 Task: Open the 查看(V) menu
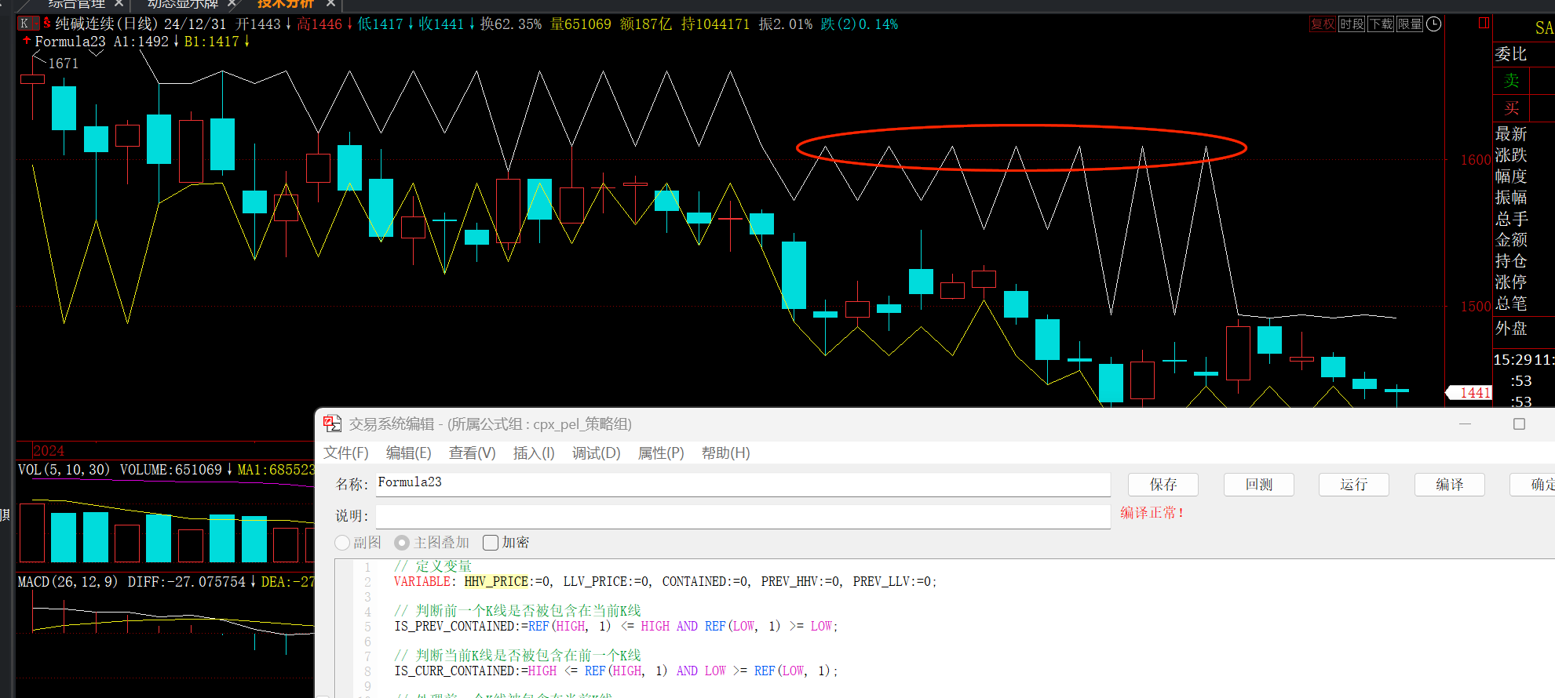(472, 453)
